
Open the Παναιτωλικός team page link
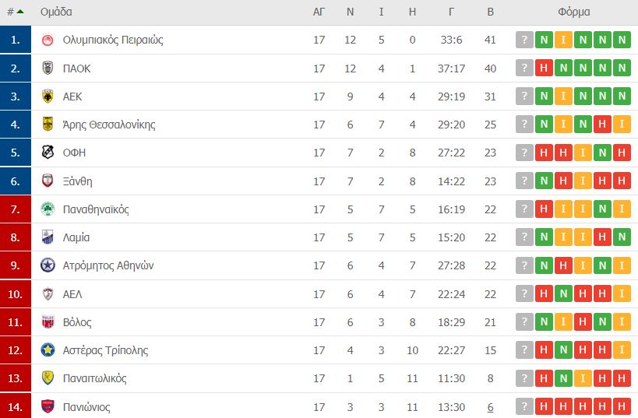94,378
